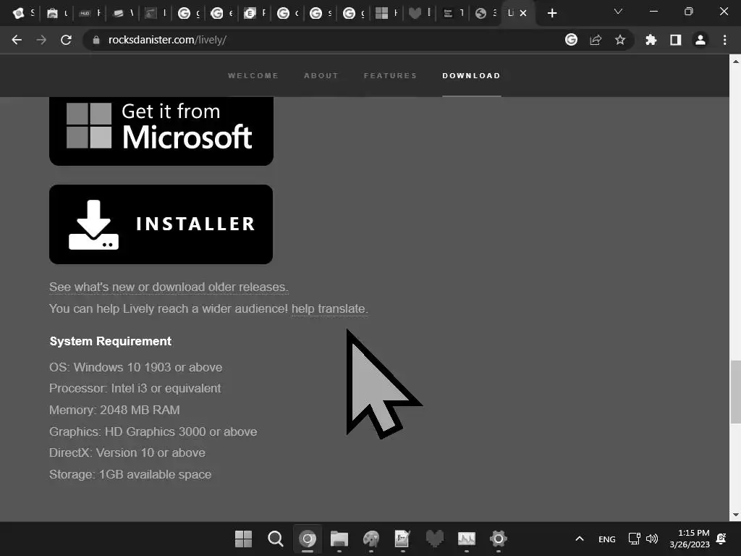741x556 pixels.
Task: Click the Memory: 2048 MB RAM line
Action: (x=114, y=410)
